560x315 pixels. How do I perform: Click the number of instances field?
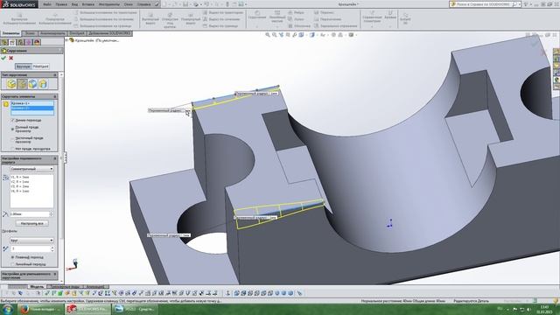point(30,248)
